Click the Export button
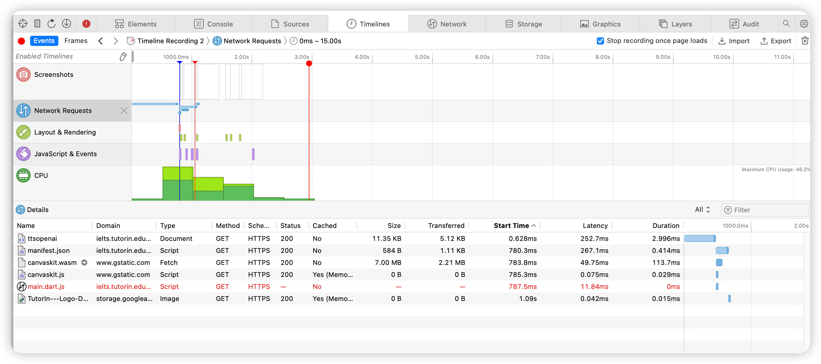The image size is (821, 364). tap(776, 41)
